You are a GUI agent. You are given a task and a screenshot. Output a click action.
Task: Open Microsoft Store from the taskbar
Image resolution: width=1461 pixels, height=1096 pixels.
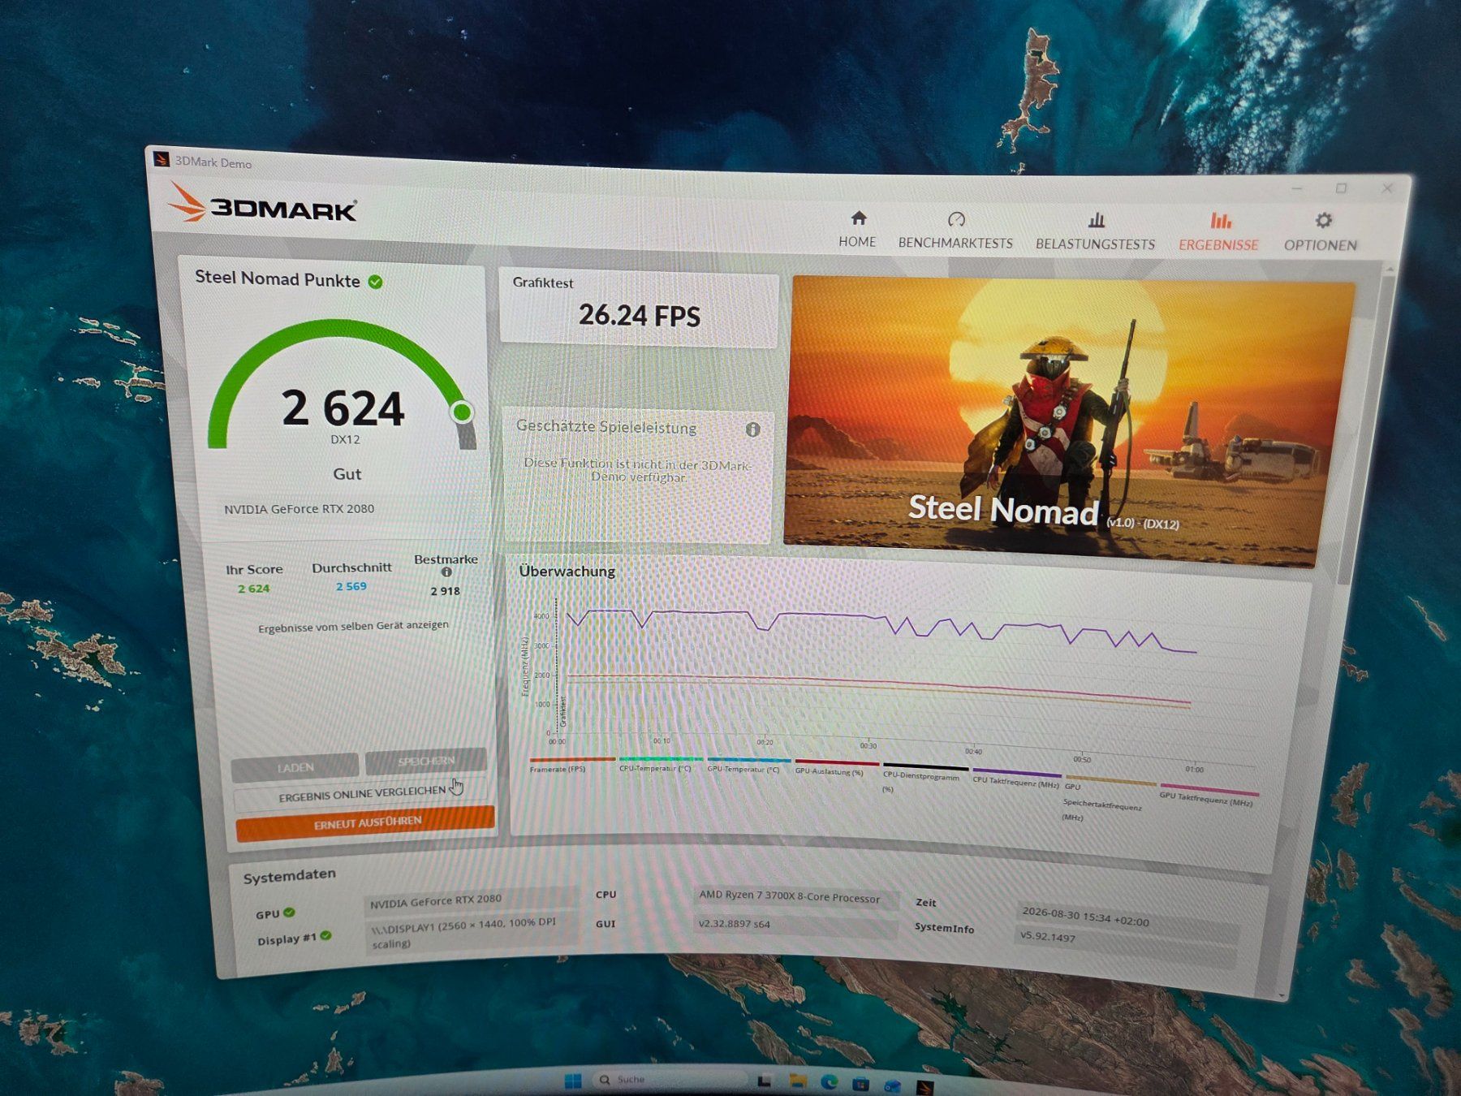point(860,1084)
